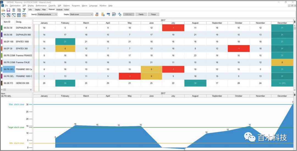Switch to the Analysis tab
The image size is (297, 151).
pos(59,10)
